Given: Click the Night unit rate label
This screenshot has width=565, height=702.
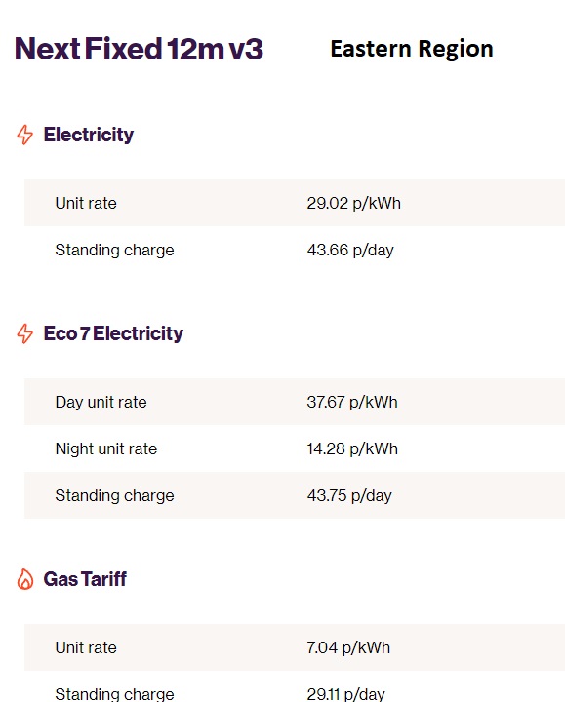Looking at the screenshot, I should pyautogui.click(x=106, y=448).
